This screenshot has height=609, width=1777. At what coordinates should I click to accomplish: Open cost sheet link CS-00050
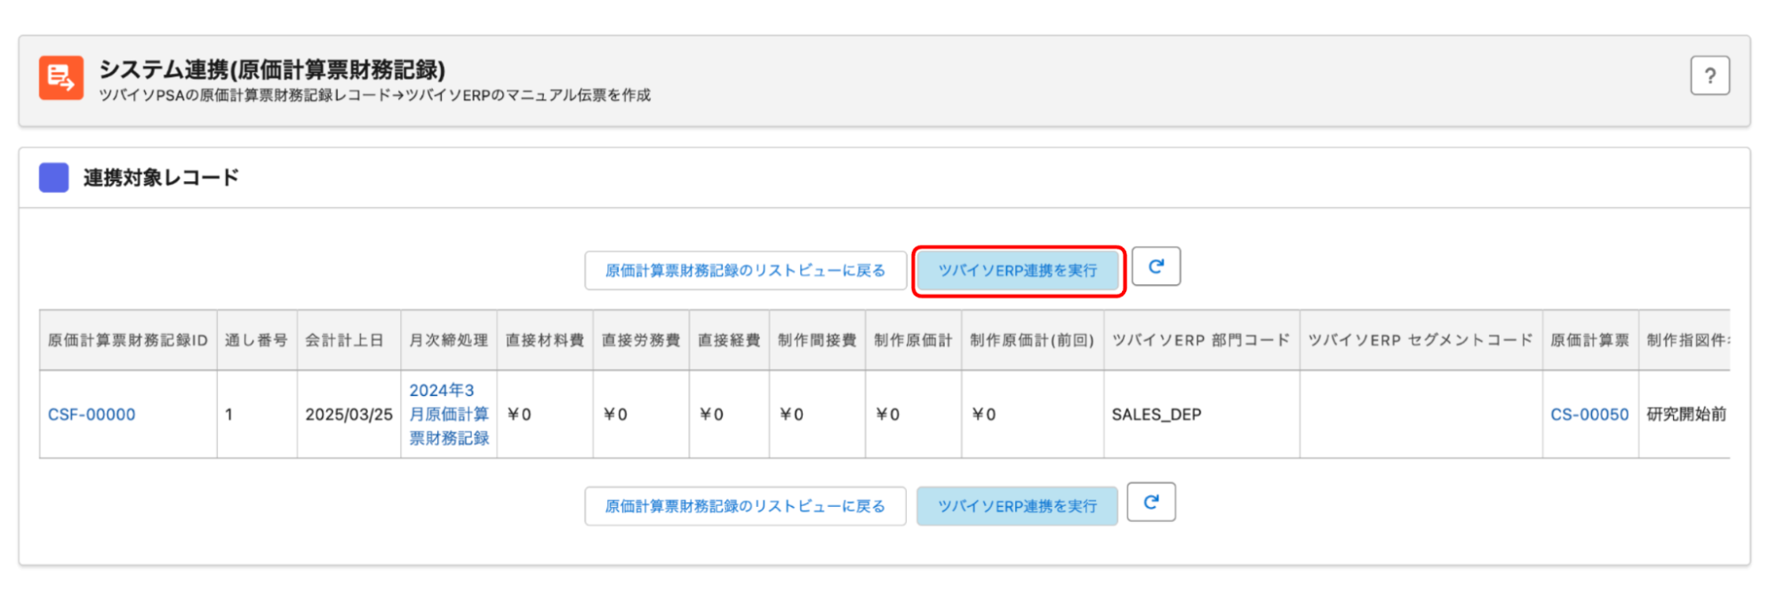coord(1589,415)
